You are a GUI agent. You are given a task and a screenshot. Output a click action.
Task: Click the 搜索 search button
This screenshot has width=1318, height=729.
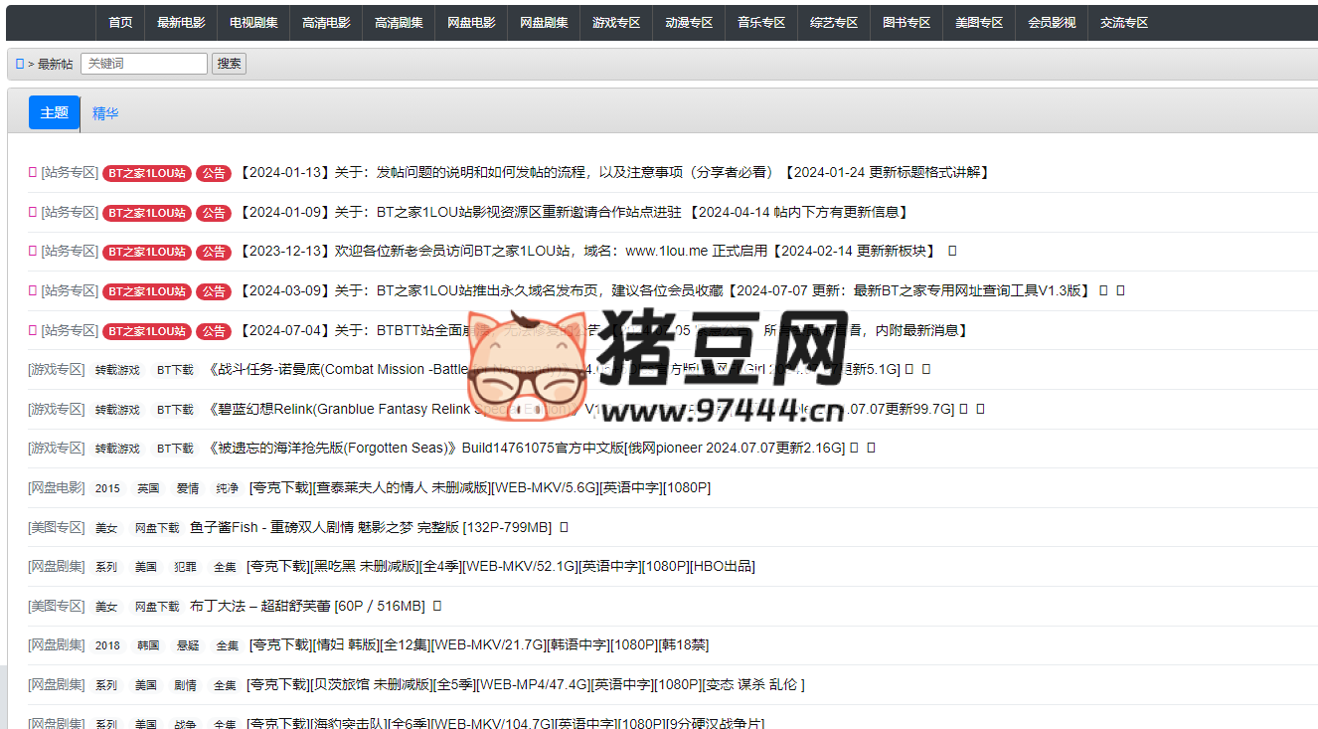(x=229, y=63)
